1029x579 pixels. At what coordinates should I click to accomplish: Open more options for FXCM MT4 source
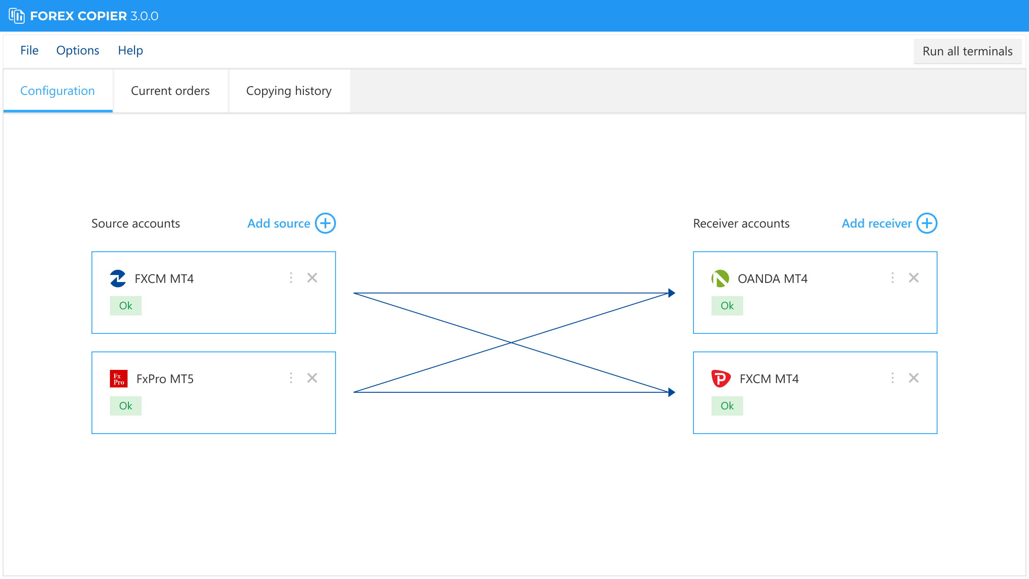pyautogui.click(x=291, y=278)
